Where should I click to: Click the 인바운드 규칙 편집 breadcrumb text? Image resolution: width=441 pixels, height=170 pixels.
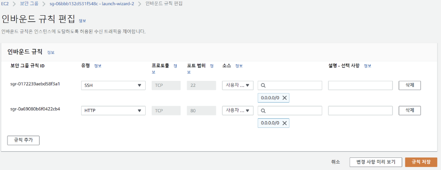click(x=164, y=4)
